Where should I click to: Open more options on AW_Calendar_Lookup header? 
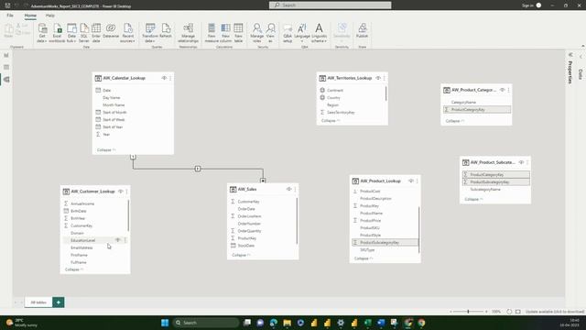170,78
